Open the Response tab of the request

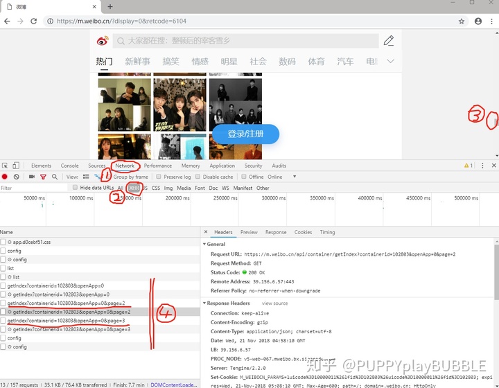(x=276, y=232)
